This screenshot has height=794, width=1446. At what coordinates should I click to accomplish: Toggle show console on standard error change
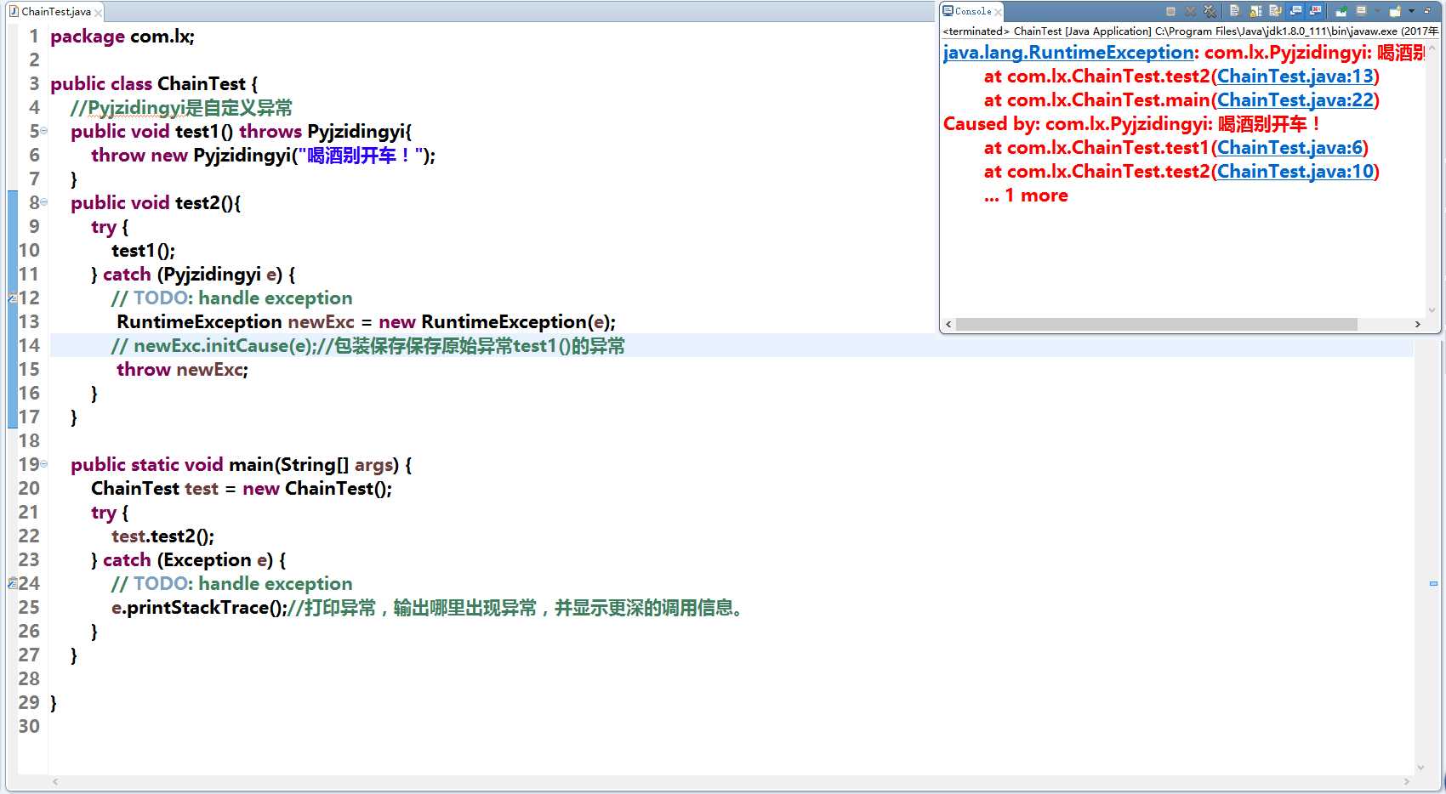[1315, 11]
